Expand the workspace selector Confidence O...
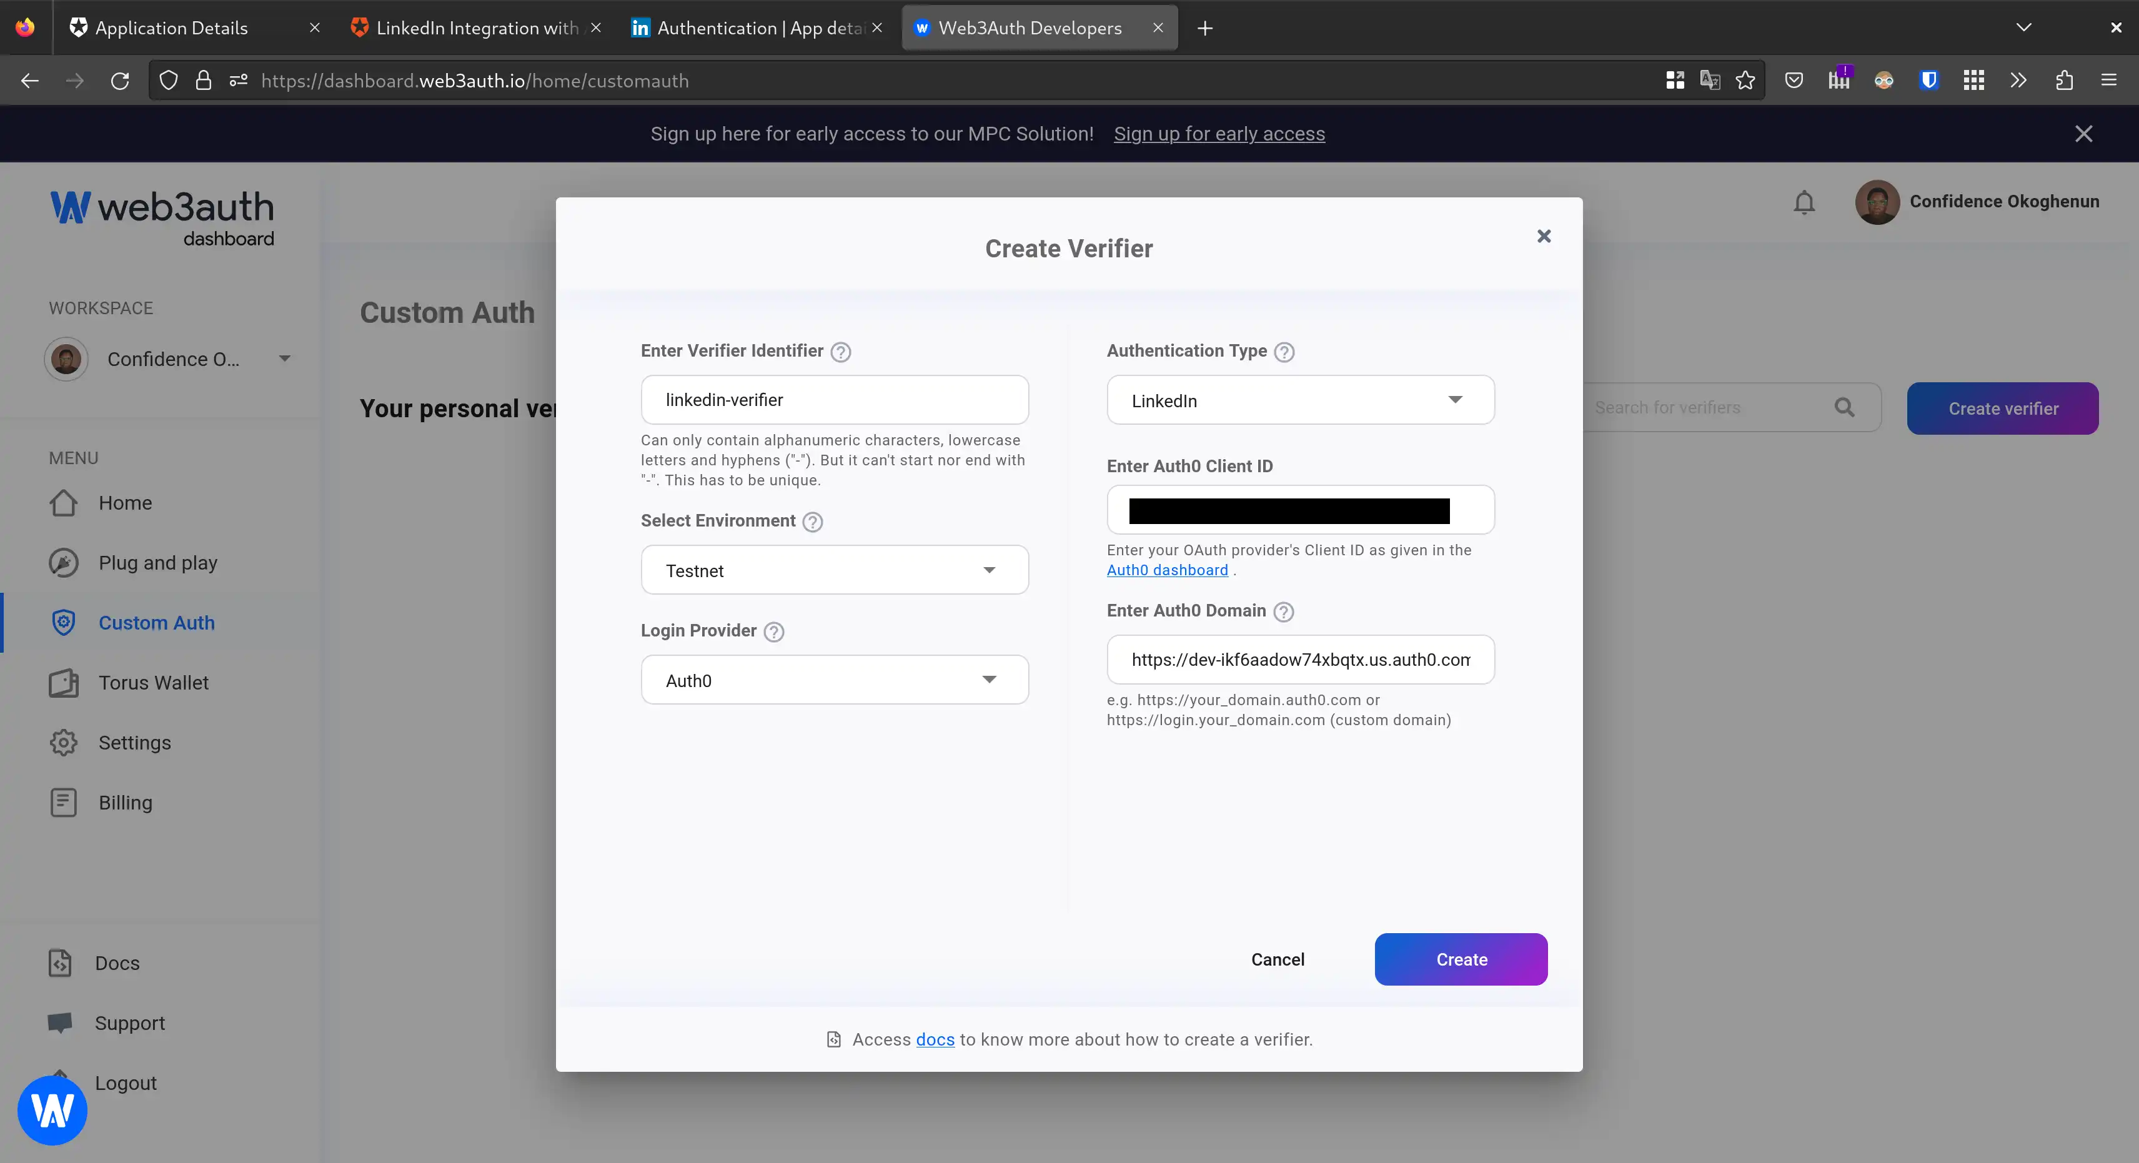 click(170, 359)
